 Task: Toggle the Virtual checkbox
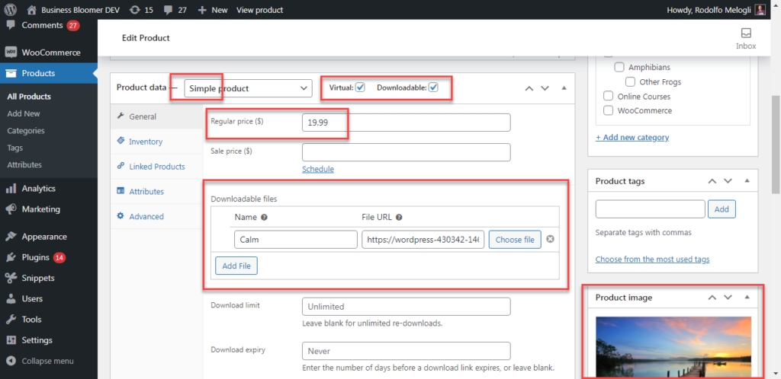[360, 88]
